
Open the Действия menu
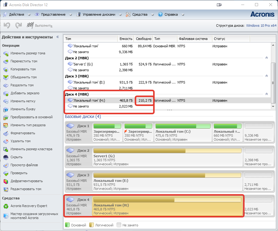click(x=17, y=14)
